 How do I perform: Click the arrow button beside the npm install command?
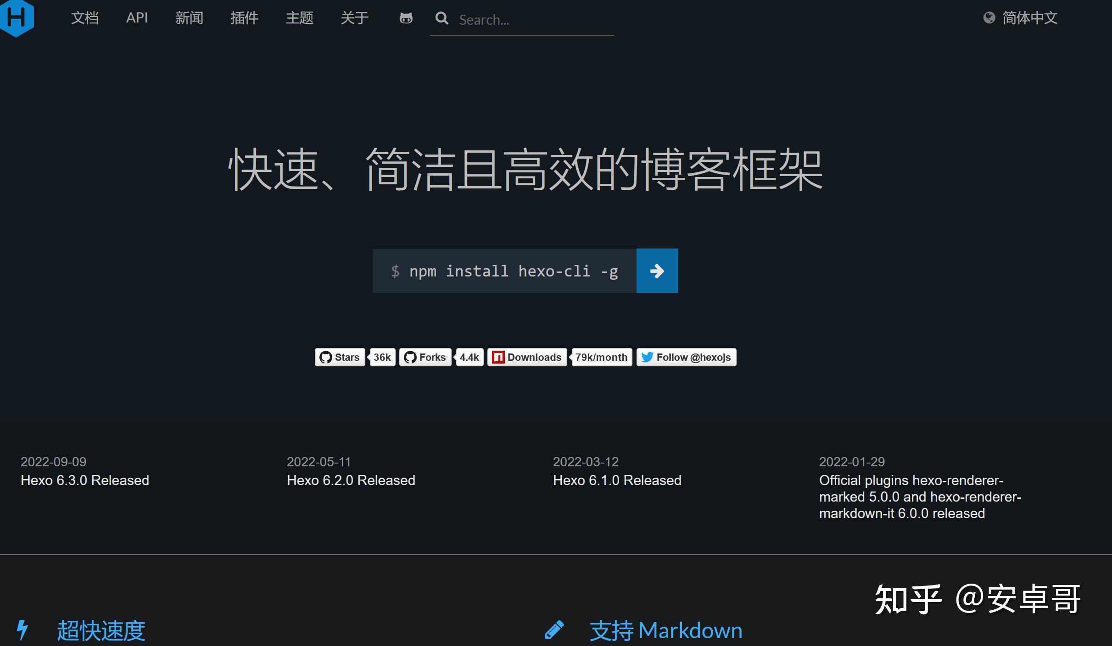657,271
